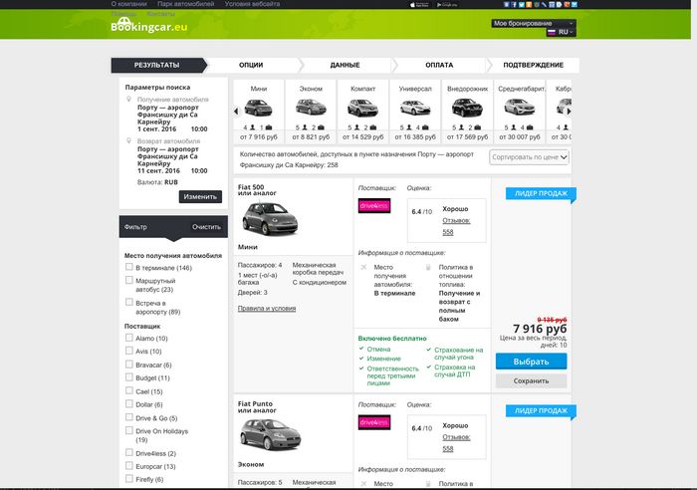The height and width of the screenshot is (490, 697).
Task: Open the Fiat Punto car image
Action: 270,434
